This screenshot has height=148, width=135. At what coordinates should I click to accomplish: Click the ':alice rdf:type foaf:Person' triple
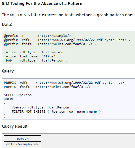(35, 52)
